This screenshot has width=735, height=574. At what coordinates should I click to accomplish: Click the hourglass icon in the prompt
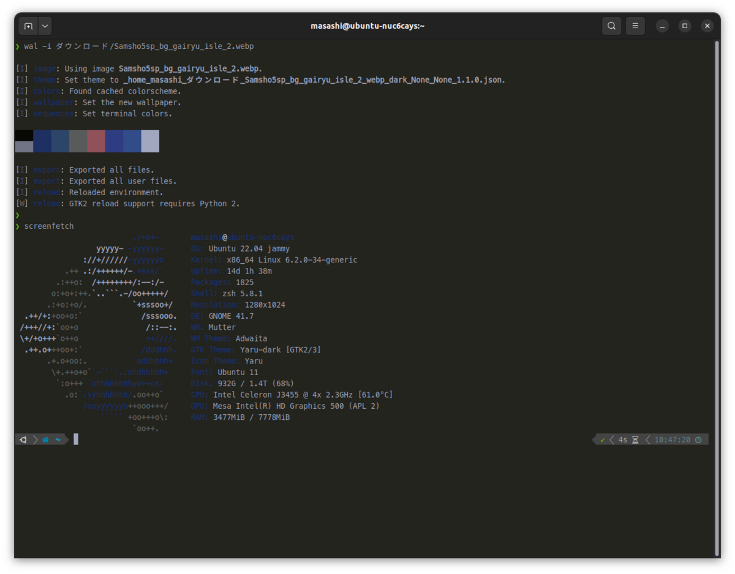click(x=635, y=439)
